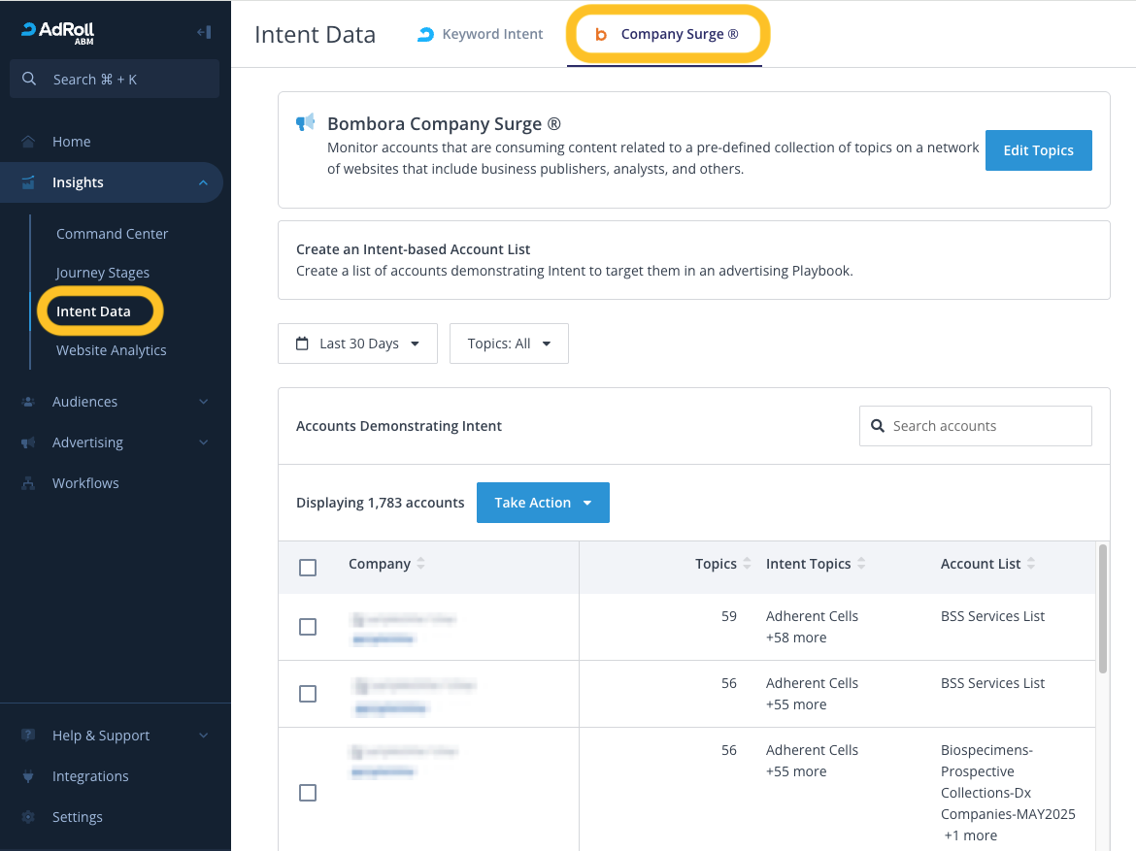Switch to the Keyword Intent tab
Screen dimensions: 1136x851
pyautogui.click(x=481, y=34)
